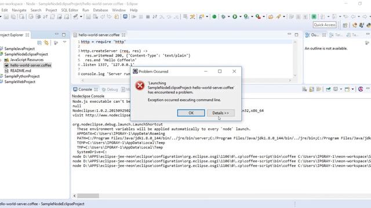Screen dimensions: 371x208
Task: Click the green circle toolbar icon
Action: (214, 17)
